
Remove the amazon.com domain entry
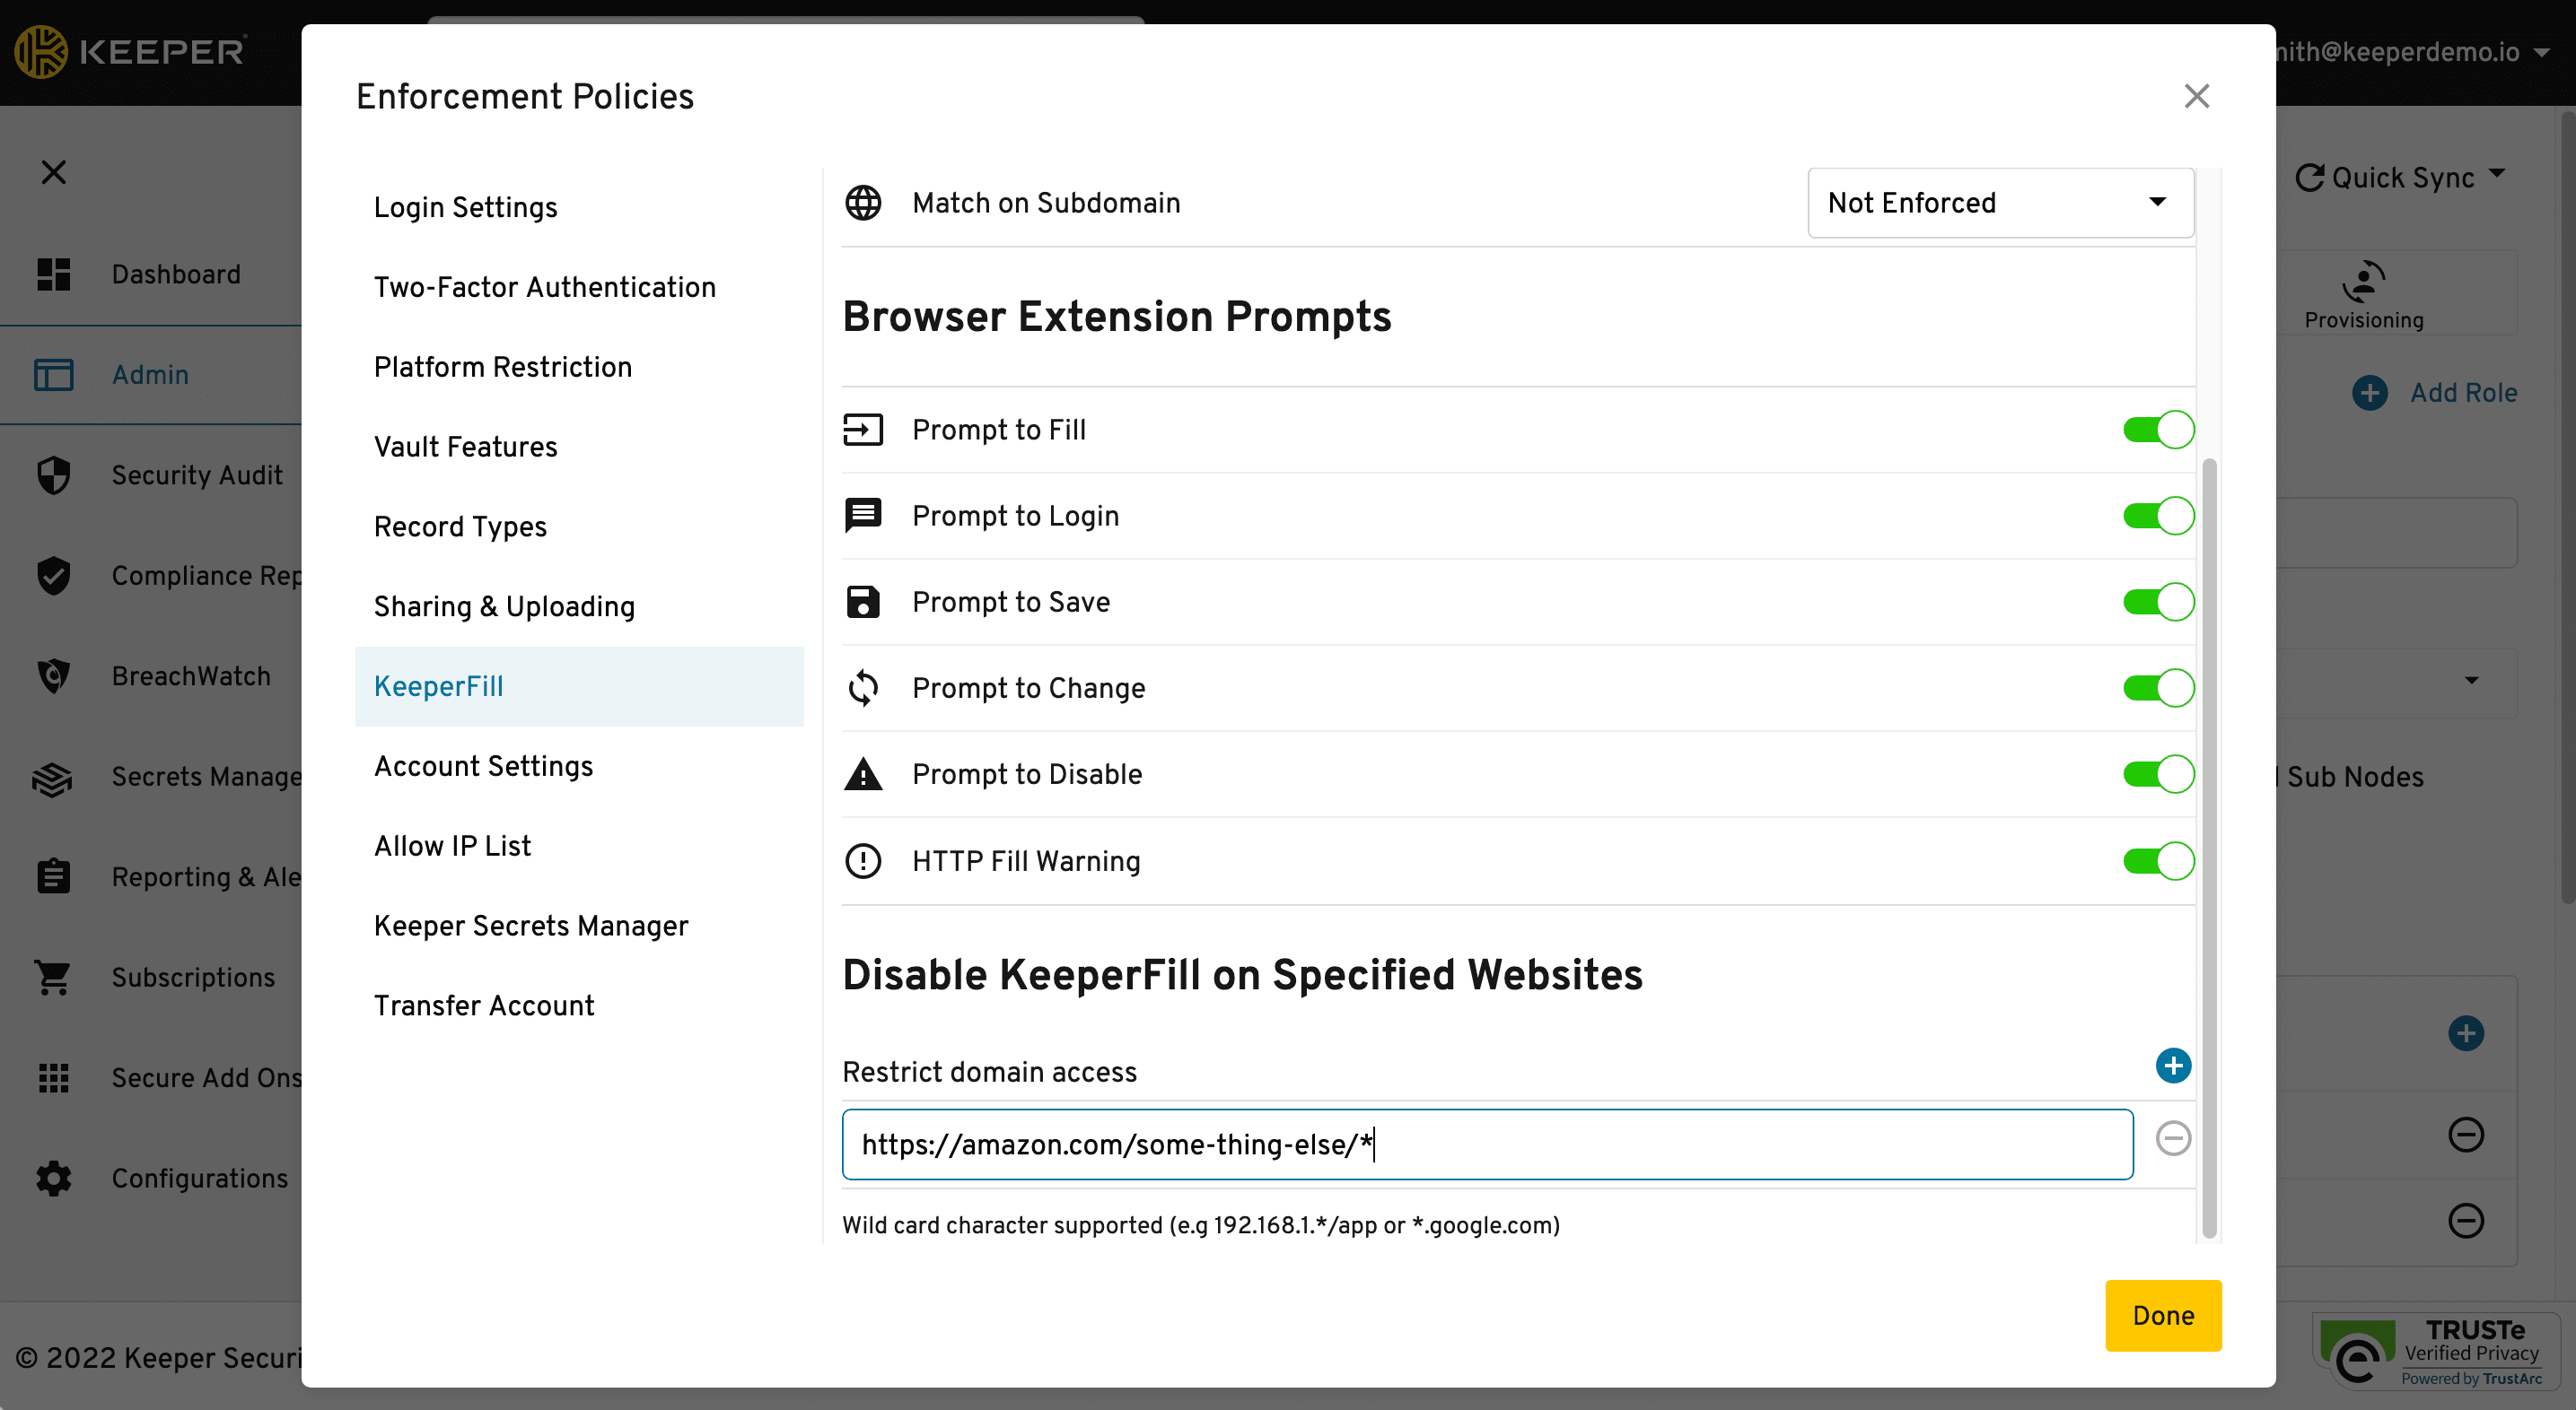2172,1138
